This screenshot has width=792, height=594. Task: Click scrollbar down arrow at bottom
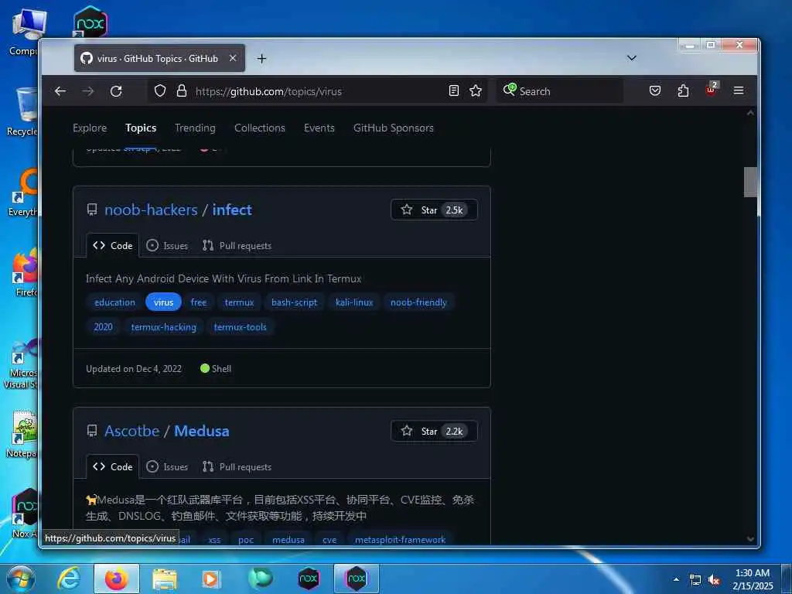coord(750,539)
